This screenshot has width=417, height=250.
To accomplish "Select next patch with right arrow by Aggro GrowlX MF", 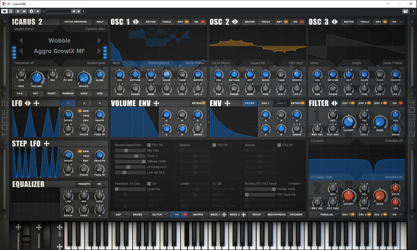I will (x=99, y=51).
